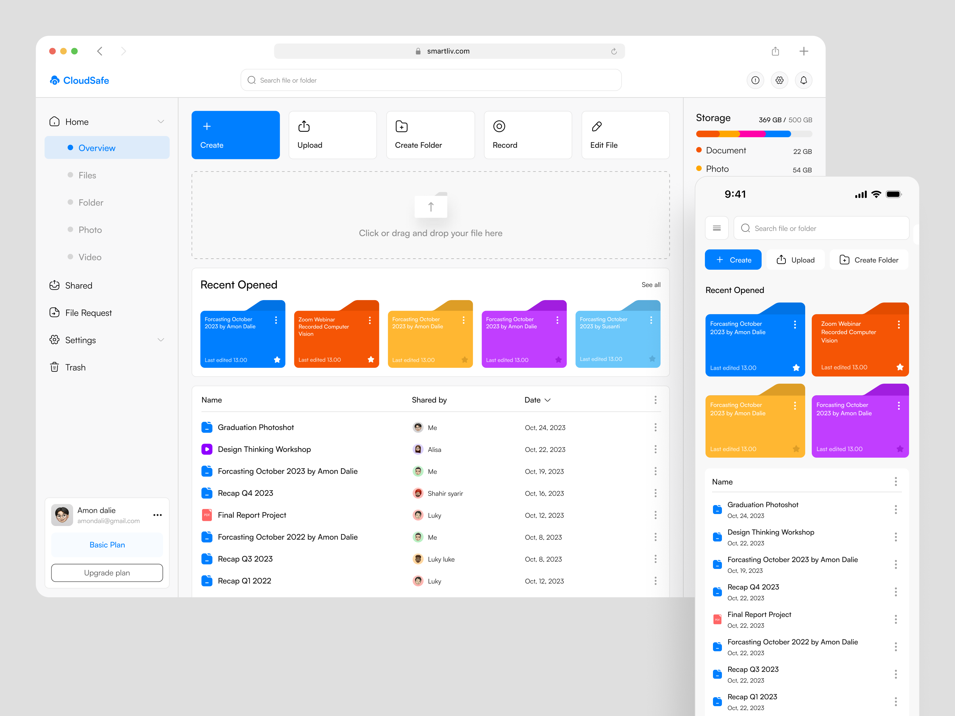Click the hamburger menu in mobile view
955x716 pixels.
tap(717, 228)
